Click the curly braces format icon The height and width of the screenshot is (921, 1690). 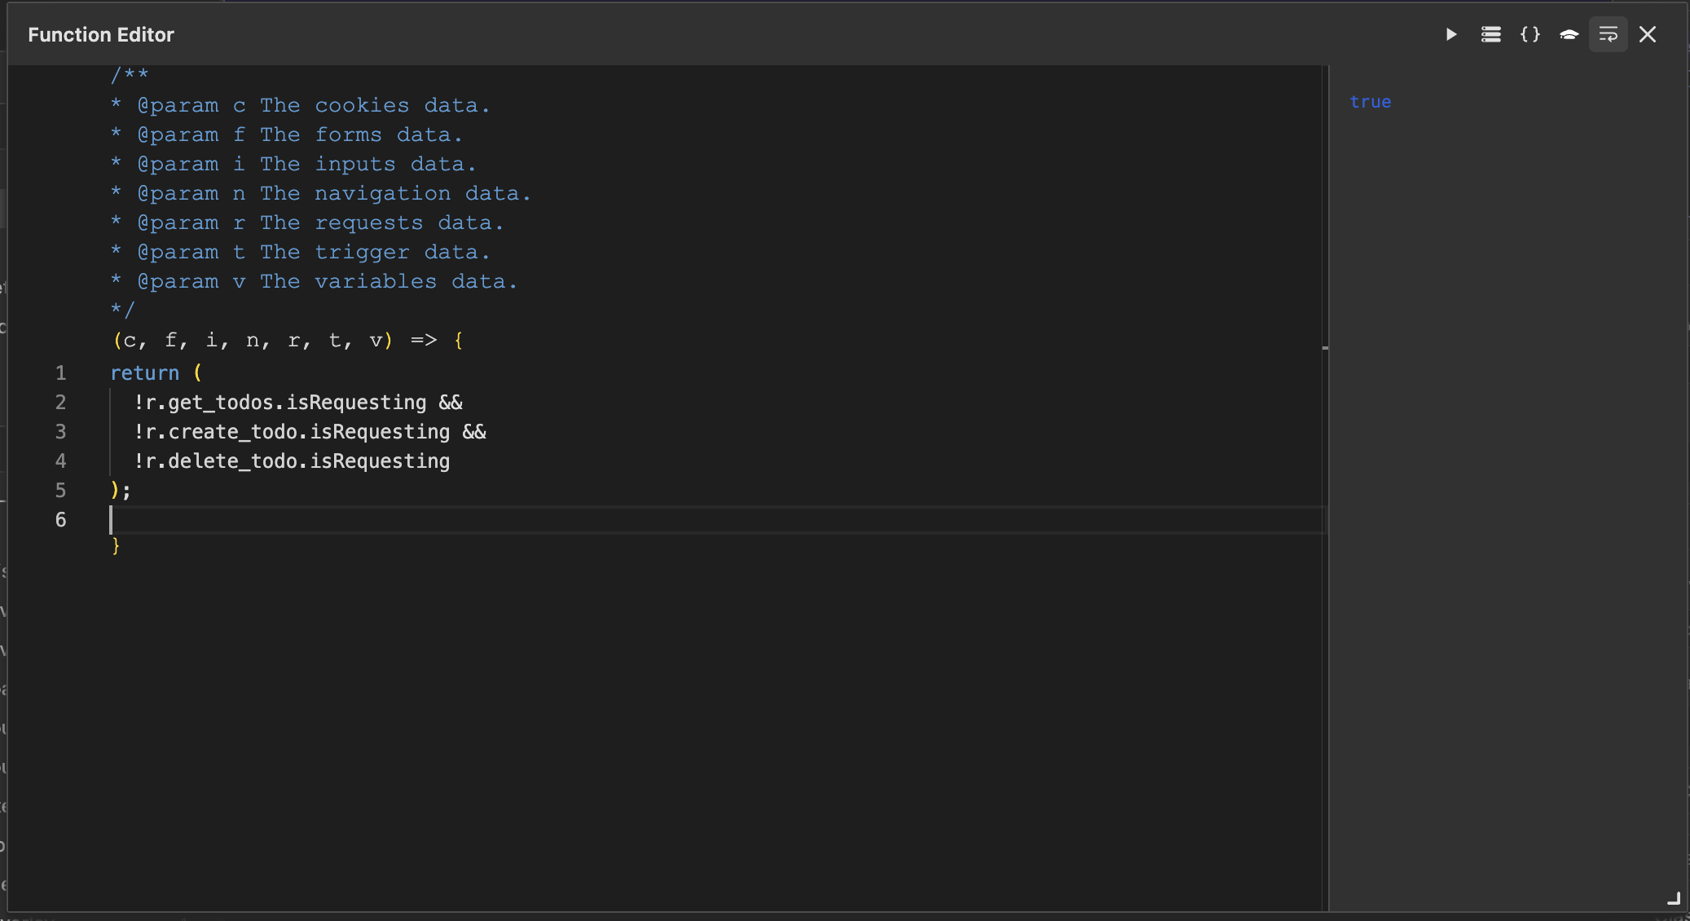1529,34
